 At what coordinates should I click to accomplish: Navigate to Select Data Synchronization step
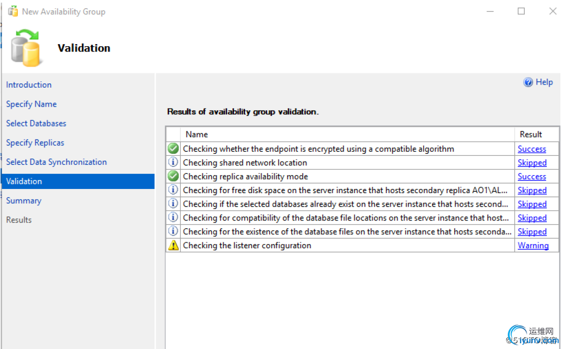pos(56,162)
